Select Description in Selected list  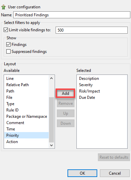89,79
